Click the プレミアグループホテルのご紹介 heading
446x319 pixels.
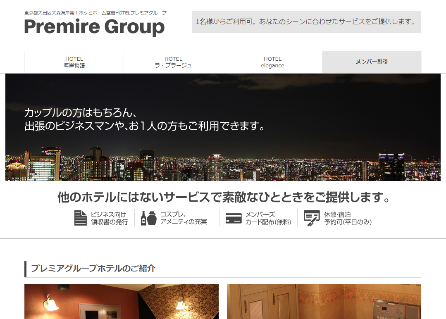(x=93, y=269)
